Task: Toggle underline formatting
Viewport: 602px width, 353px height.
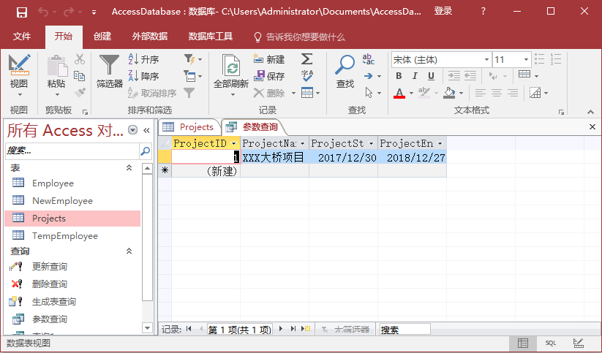Action: pyautogui.click(x=431, y=76)
